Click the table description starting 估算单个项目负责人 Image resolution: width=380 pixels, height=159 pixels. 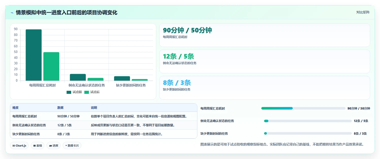tap(139, 116)
